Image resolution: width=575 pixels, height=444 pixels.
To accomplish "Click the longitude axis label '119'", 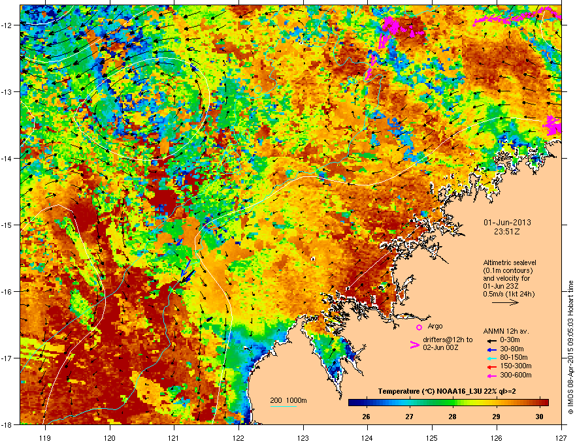I will pos(45,437).
